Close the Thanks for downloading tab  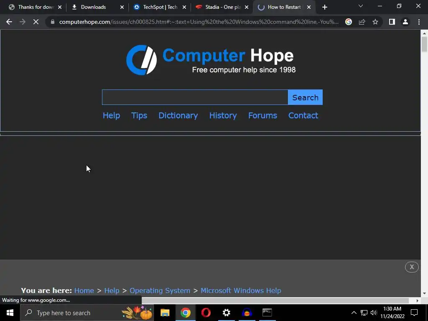pos(60,7)
